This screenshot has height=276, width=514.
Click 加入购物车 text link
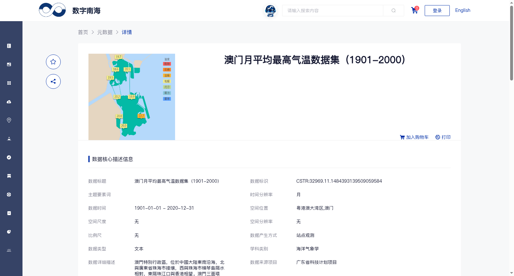(417, 137)
